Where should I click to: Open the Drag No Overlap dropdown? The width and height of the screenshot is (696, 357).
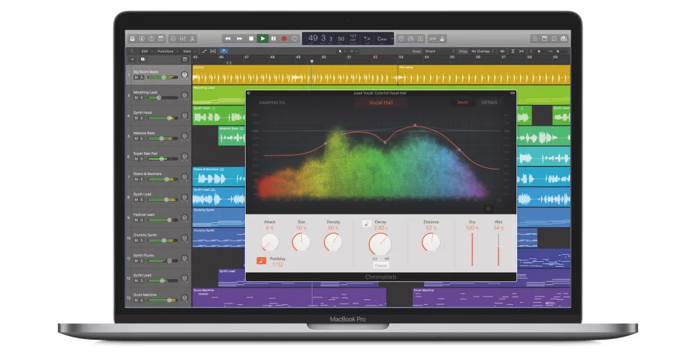tap(482, 51)
